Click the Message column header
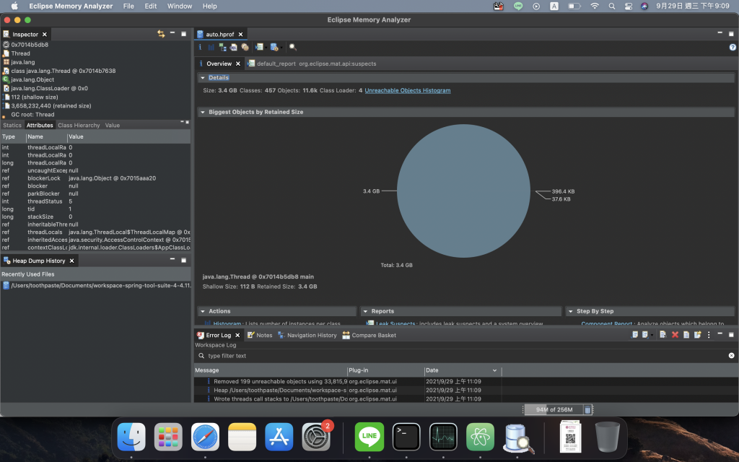 coord(271,370)
